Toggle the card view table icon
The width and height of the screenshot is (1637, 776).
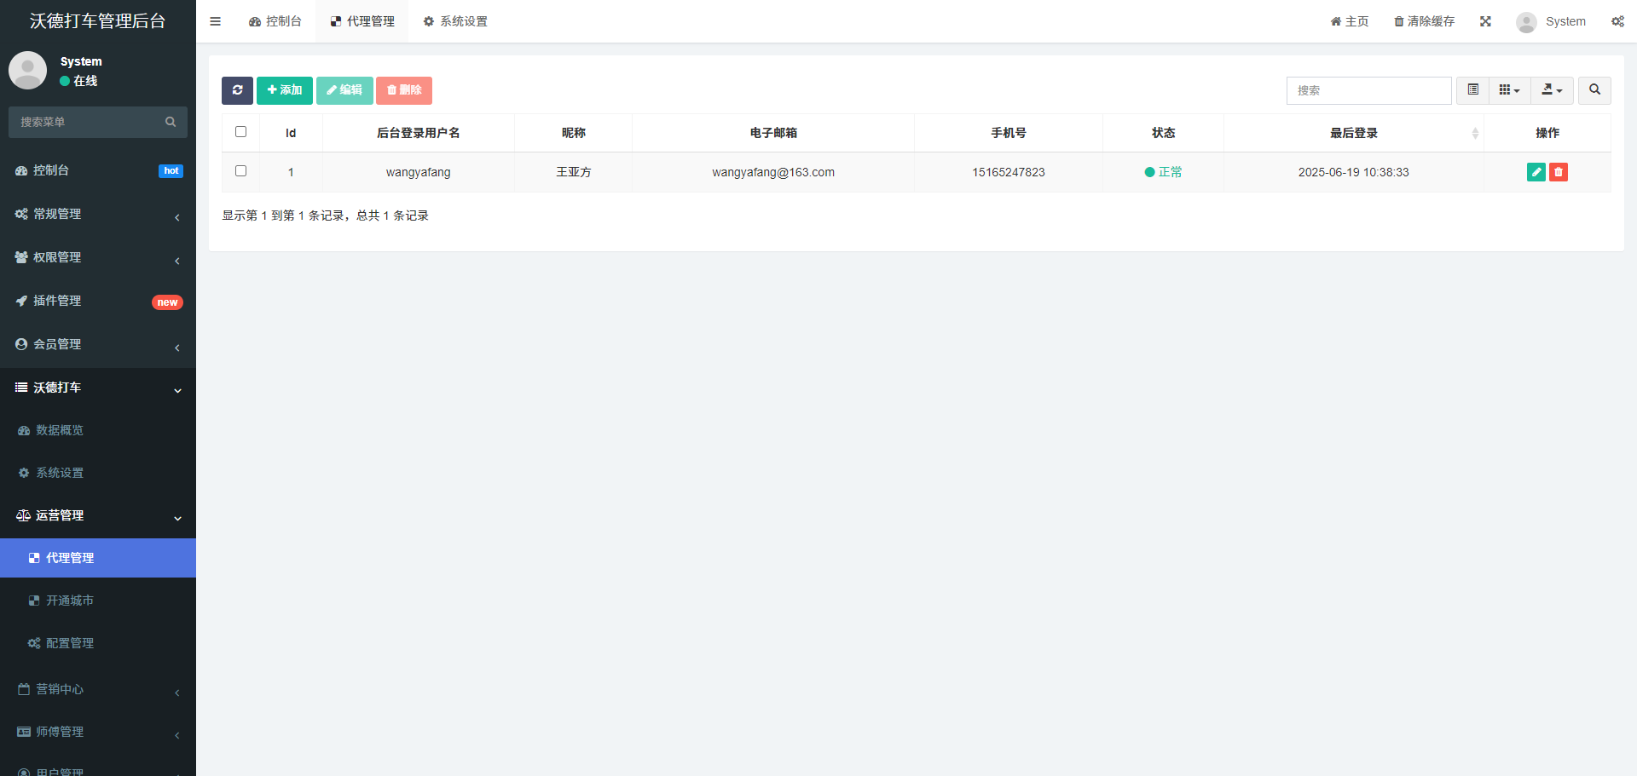pos(1472,90)
